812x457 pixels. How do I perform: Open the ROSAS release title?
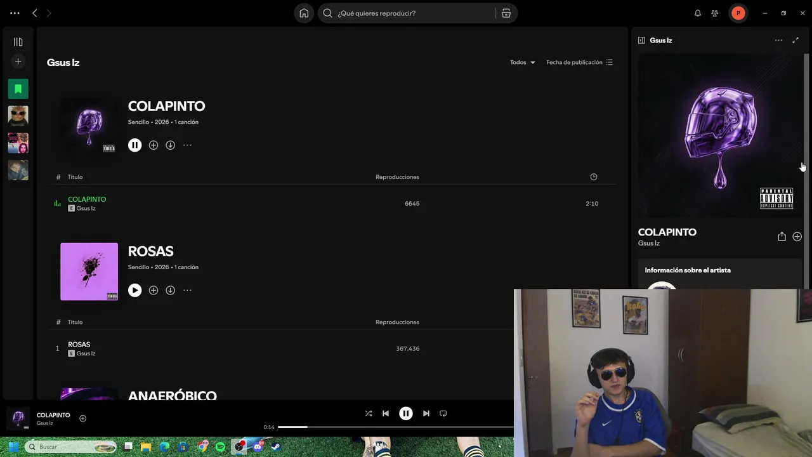pyautogui.click(x=150, y=251)
